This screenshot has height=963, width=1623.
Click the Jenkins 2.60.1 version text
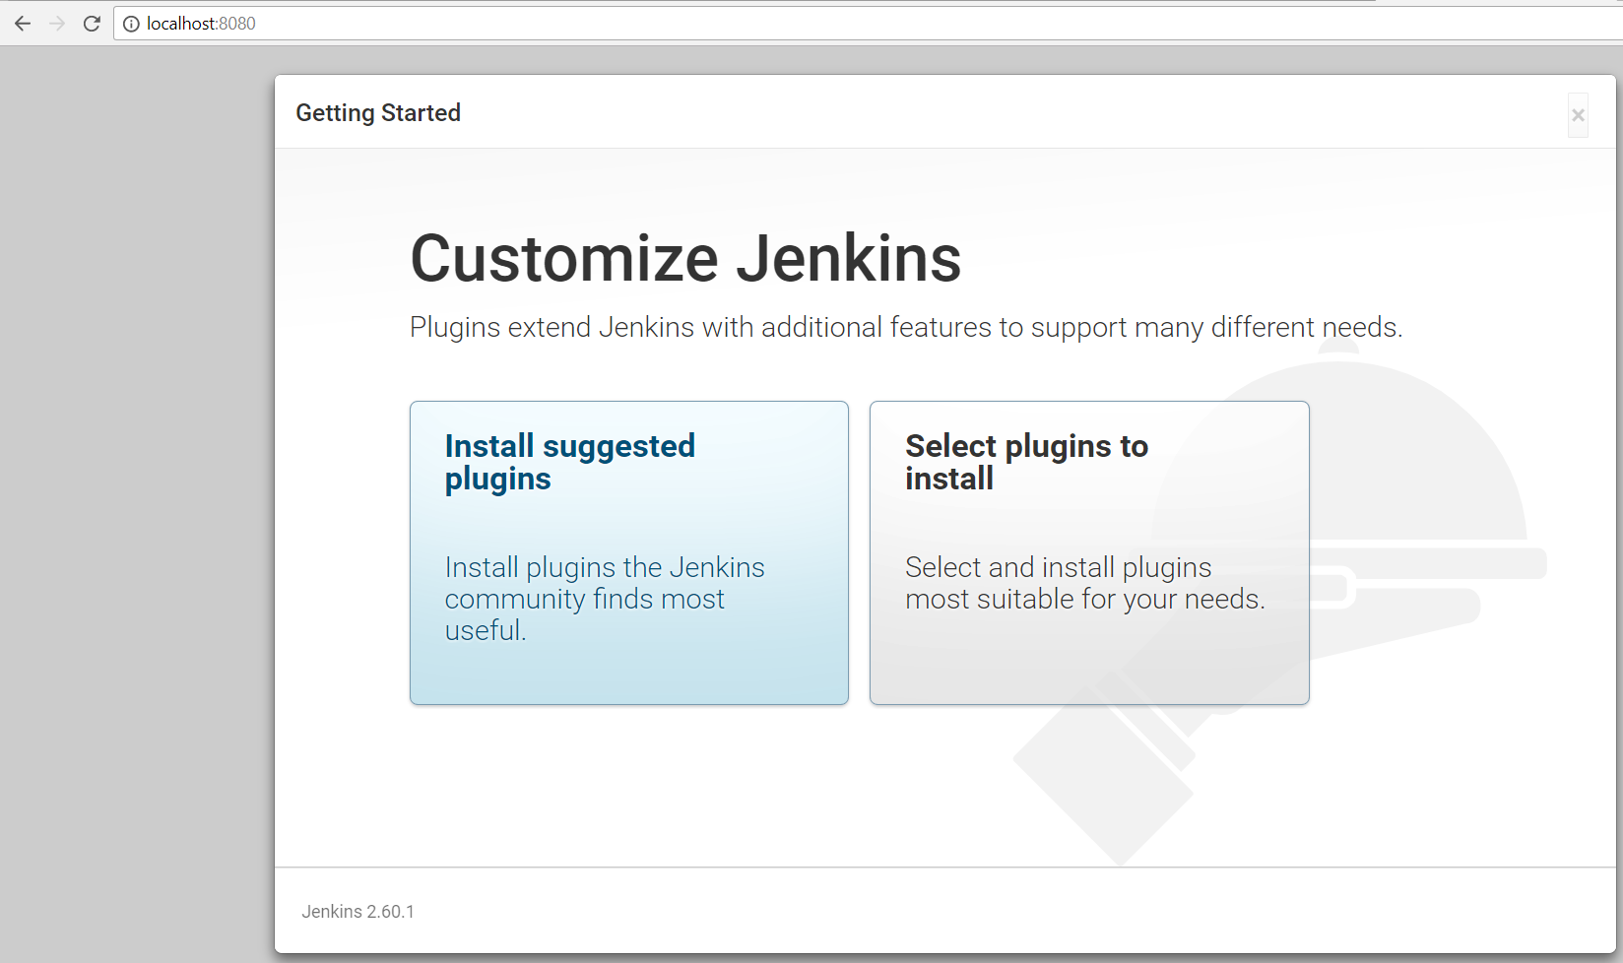click(357, 912)
